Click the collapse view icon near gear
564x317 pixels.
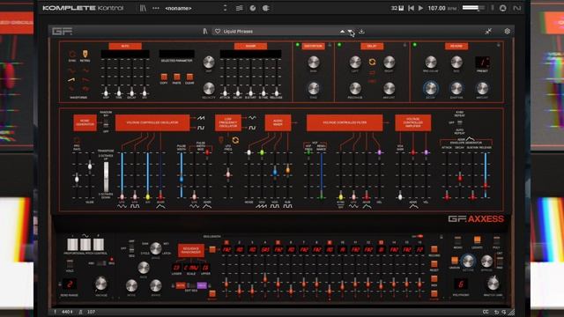click(x=488, y=32)
